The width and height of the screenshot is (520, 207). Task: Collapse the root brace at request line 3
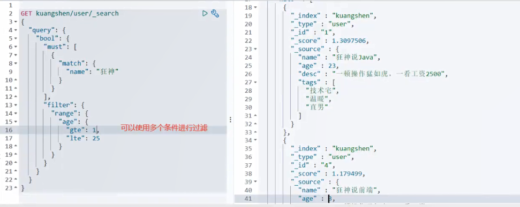click(x=16, y=22)
